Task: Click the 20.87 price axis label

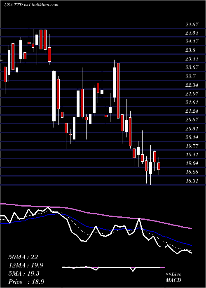Action: (x=192, y=120)
